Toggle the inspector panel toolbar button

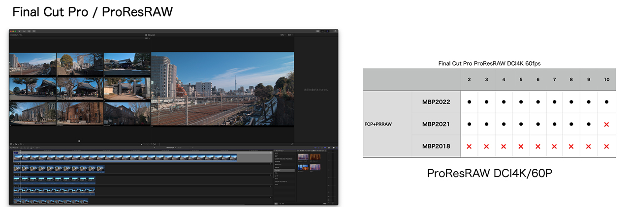point(327,31)
